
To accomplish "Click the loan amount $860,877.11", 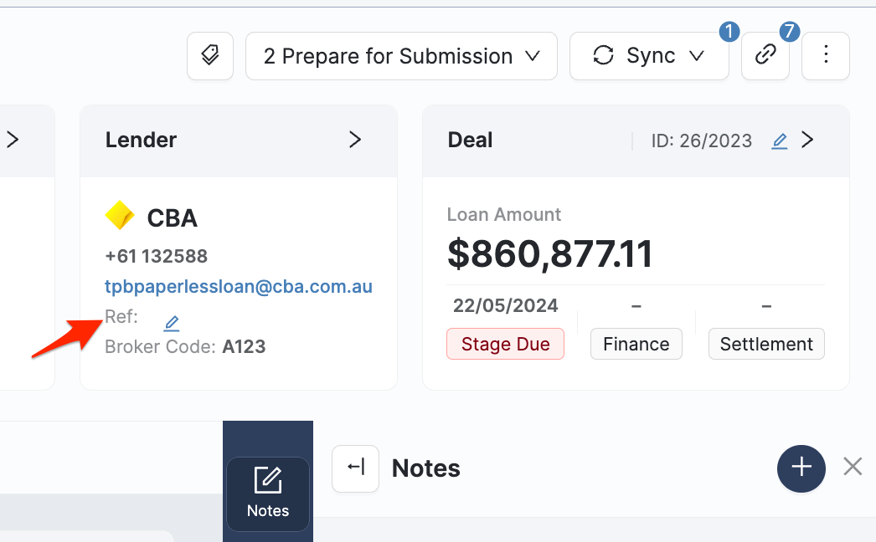I will point(549,254).
